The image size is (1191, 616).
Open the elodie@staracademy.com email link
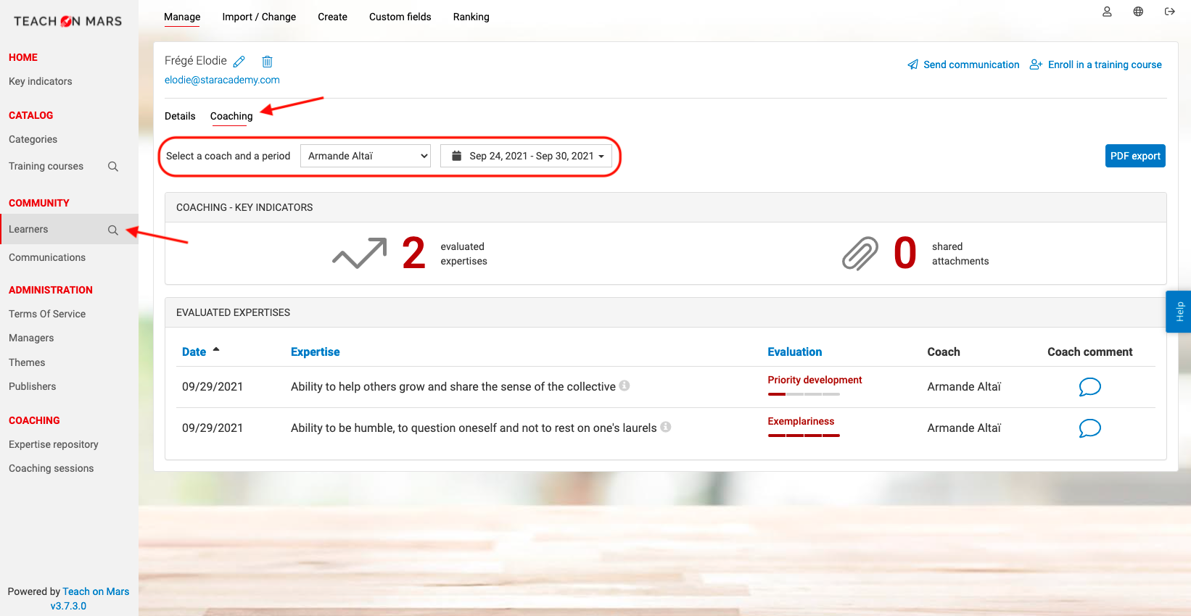[222, 80]
